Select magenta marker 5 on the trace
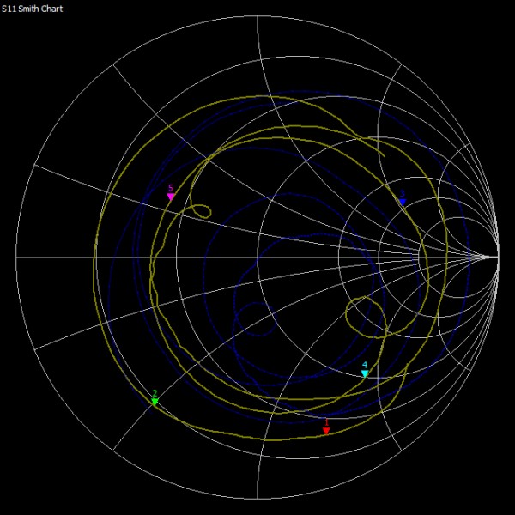515x515 pixels. (x=171, y=197)
